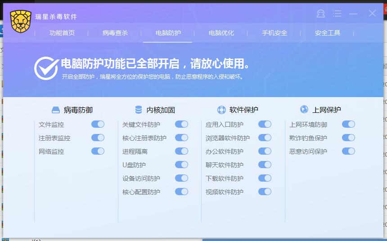
Task: Click the 上网保护 section heading
Action: 327,110
